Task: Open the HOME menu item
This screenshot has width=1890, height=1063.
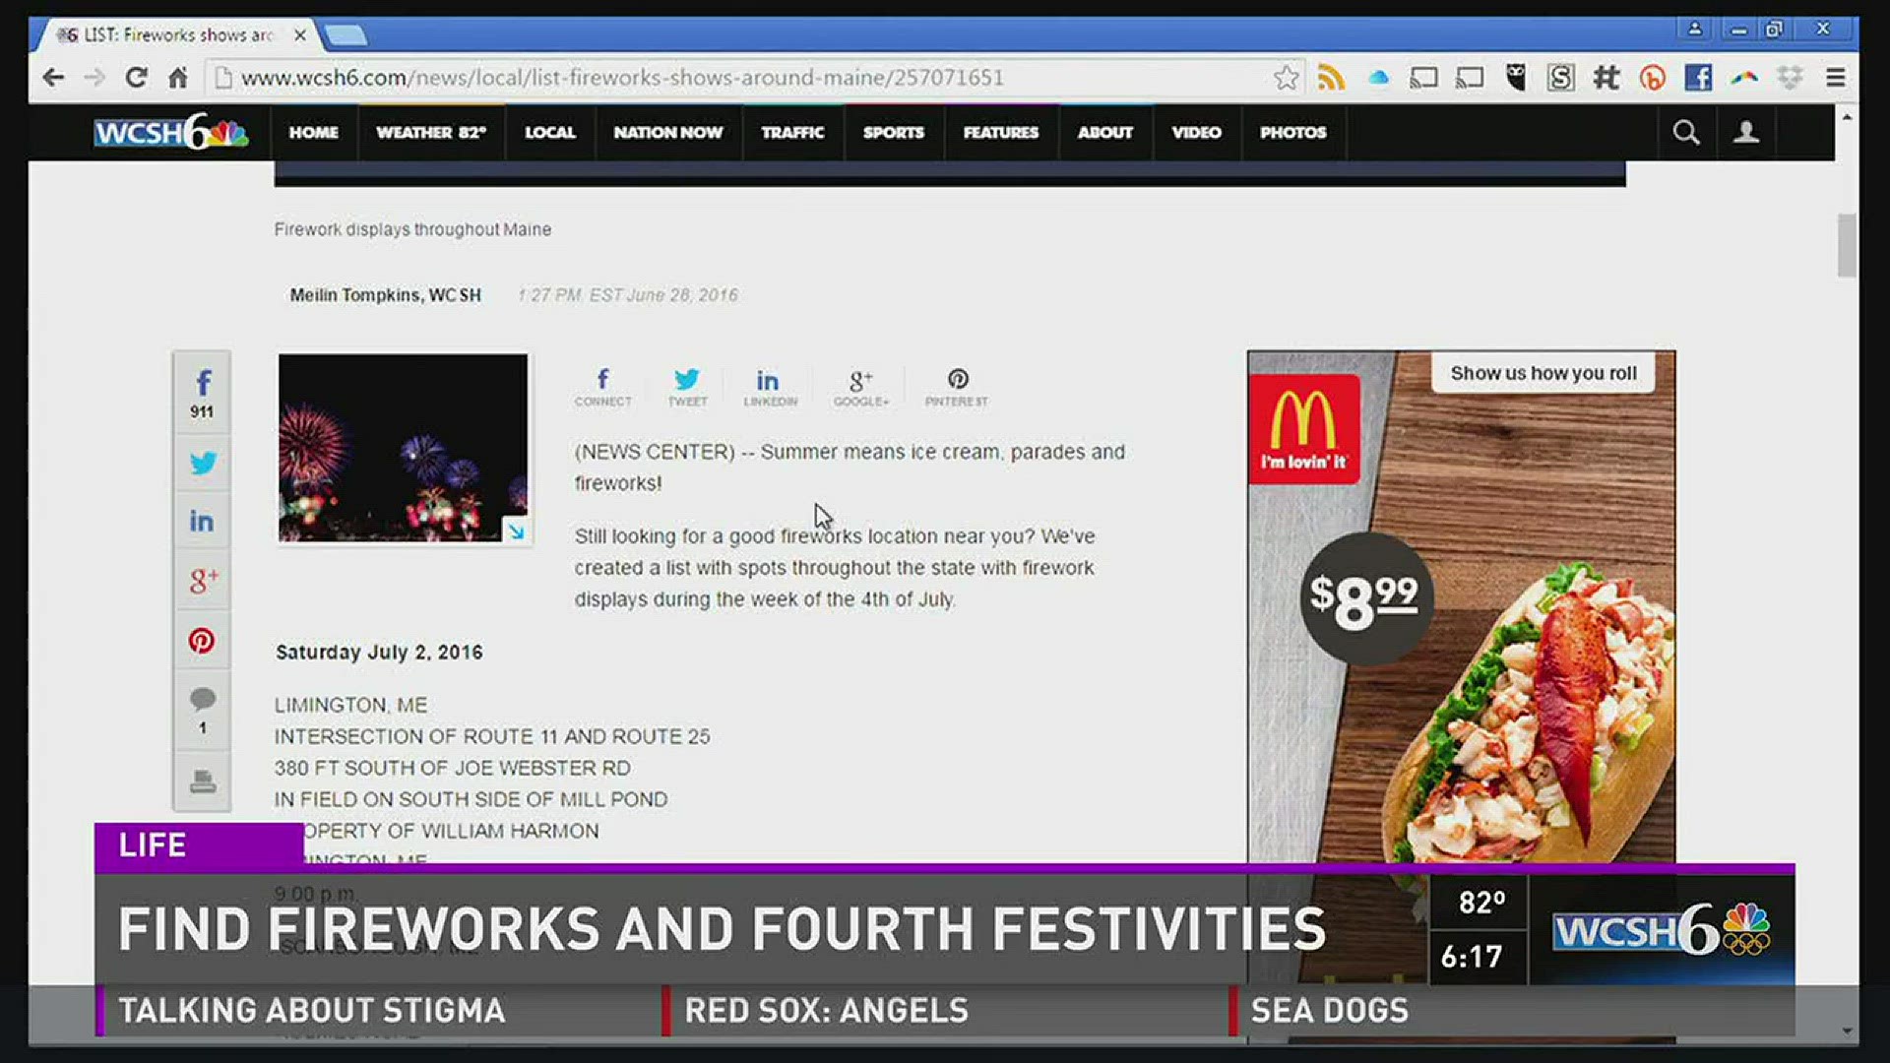Action: pyautogui.click(x=313, y=132)
